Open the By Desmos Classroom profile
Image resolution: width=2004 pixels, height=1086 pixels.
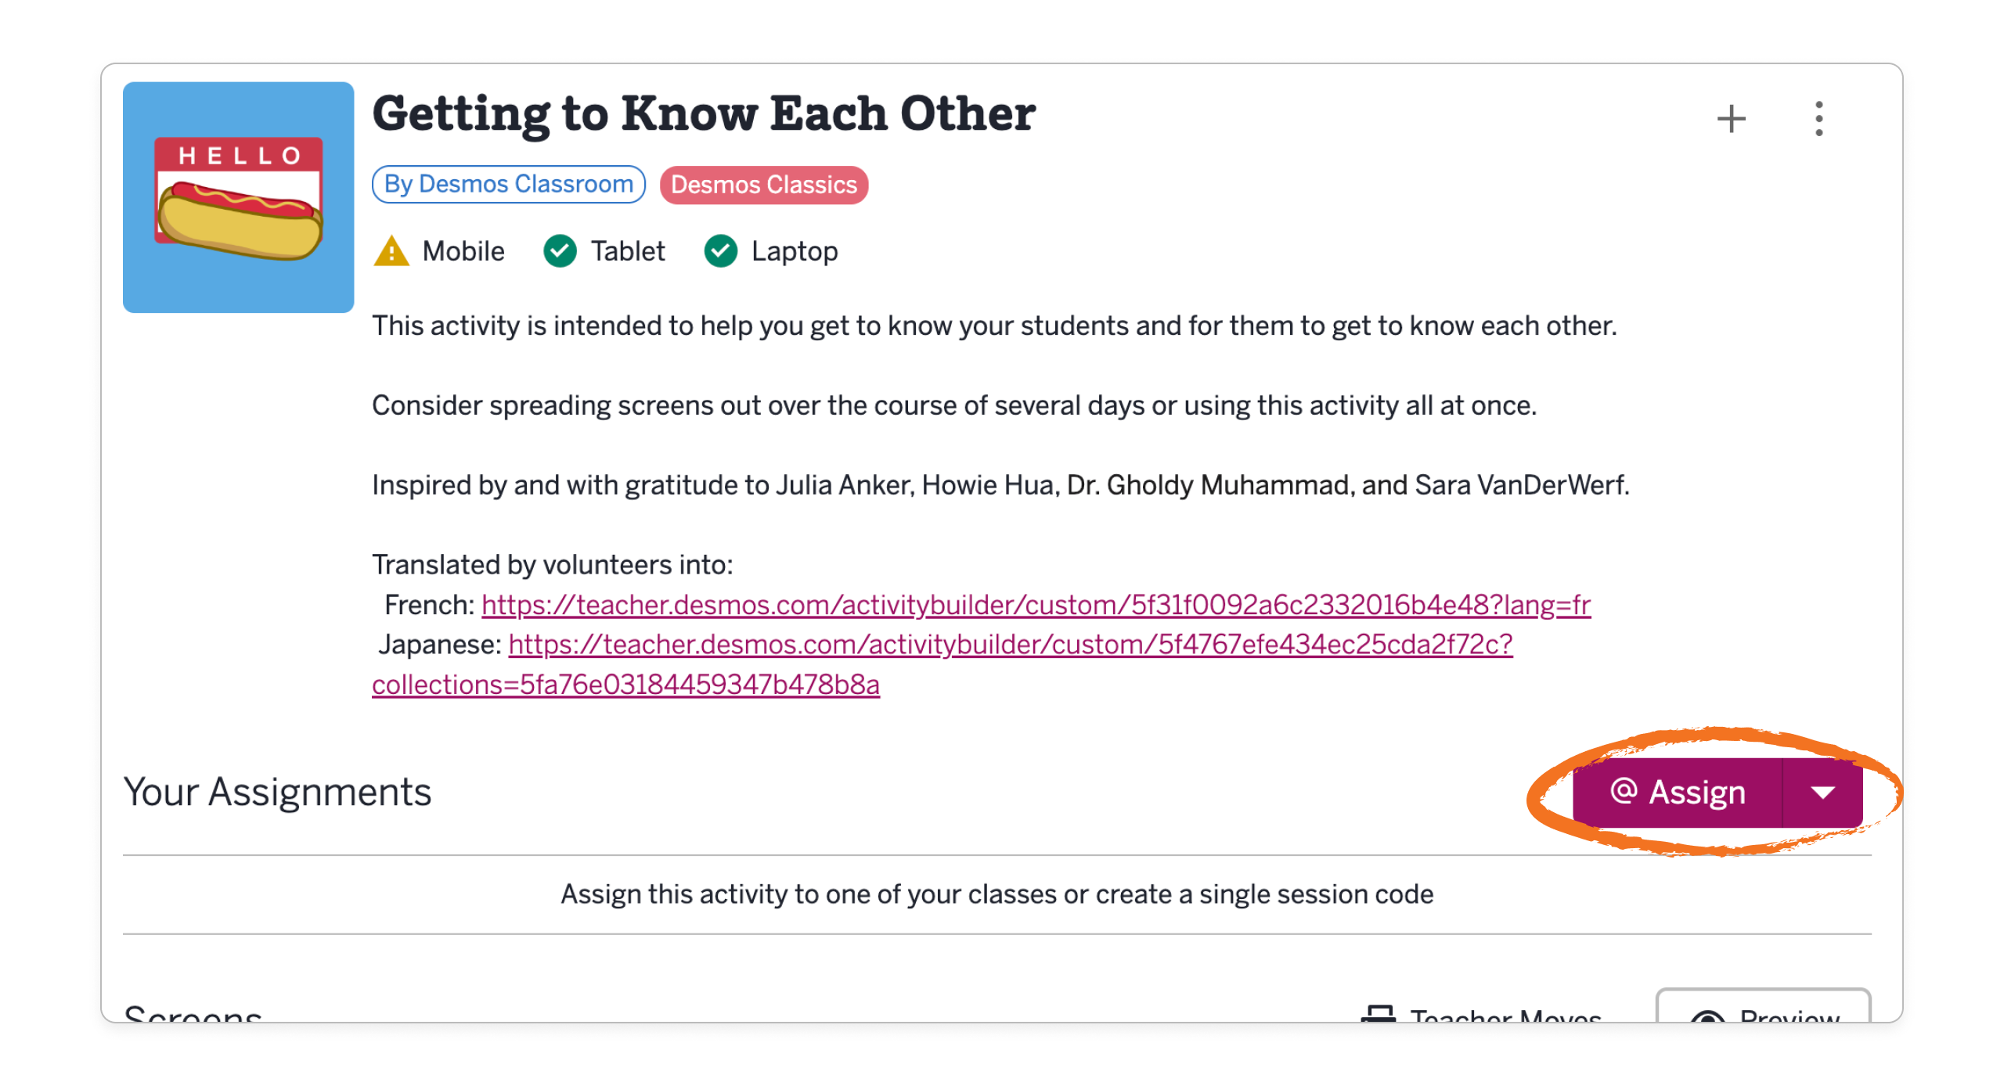click(509, 184)
